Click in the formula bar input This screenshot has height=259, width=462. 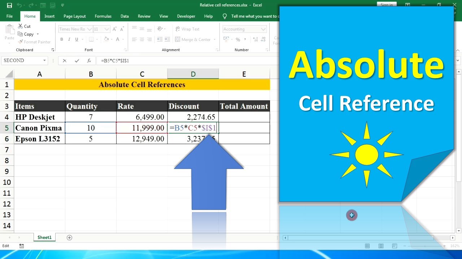click(x=188, y=61)
